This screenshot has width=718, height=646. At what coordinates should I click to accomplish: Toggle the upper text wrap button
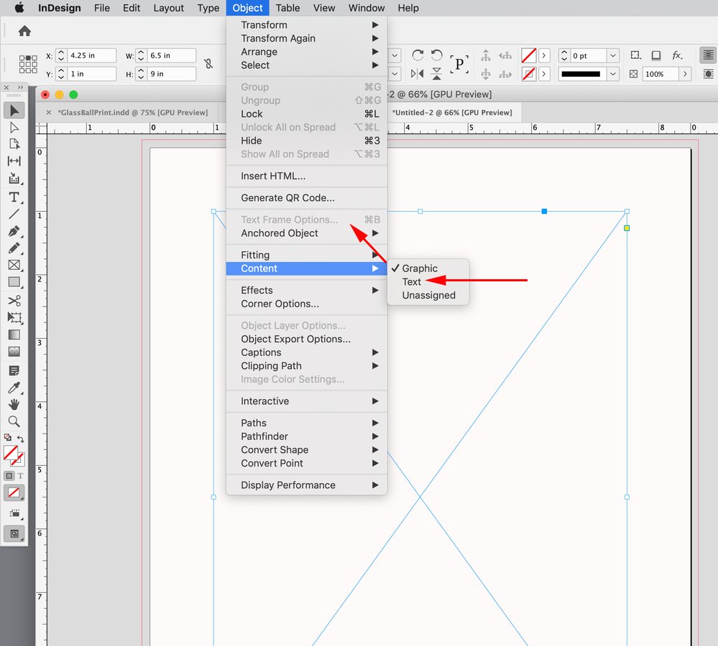tap(708, 55)
